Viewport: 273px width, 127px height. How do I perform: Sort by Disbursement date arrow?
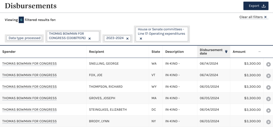click(226, 52)
